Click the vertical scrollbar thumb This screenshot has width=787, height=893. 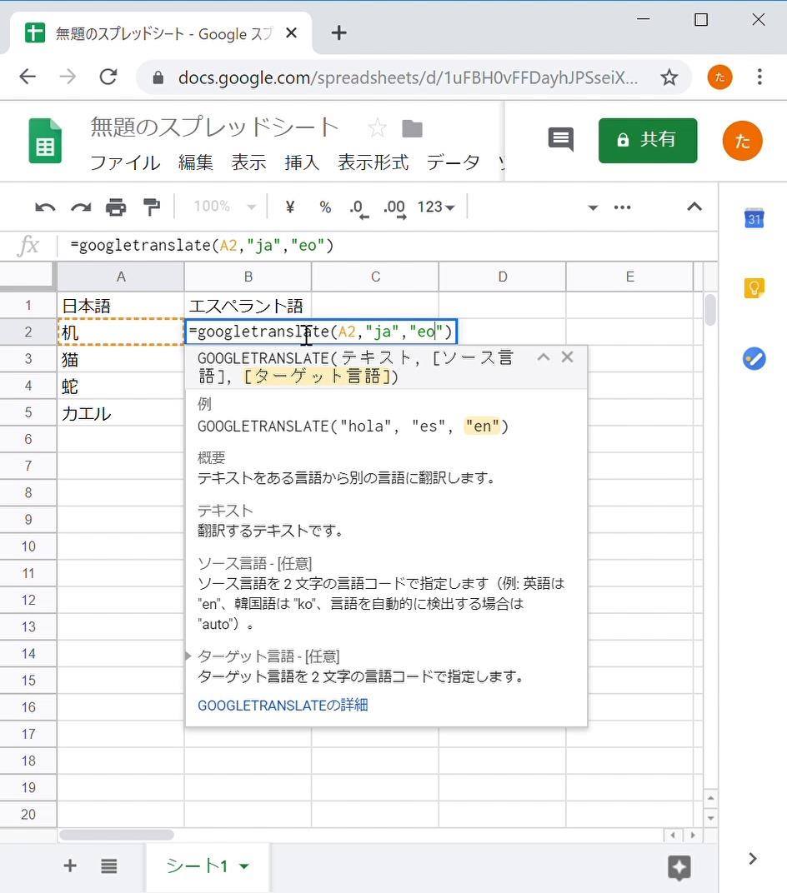pyautogui.click(x=710, y=310)
